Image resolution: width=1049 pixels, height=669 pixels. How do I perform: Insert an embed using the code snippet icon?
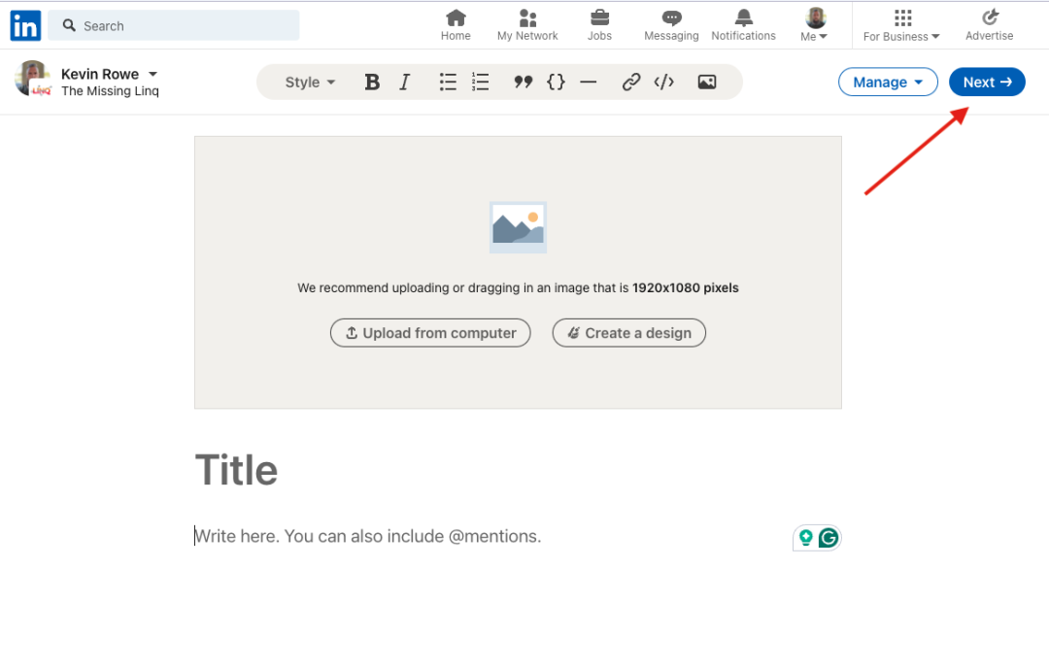(664, 83)
